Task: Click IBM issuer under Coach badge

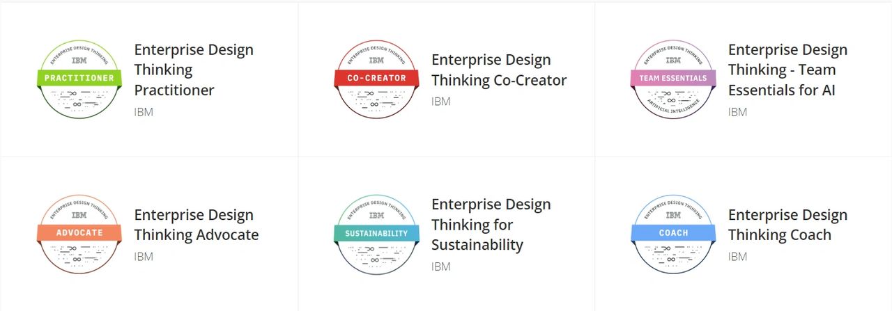Action: pos(737,257)
